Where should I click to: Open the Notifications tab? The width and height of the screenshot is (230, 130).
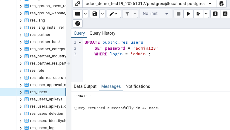coord(138,86)
